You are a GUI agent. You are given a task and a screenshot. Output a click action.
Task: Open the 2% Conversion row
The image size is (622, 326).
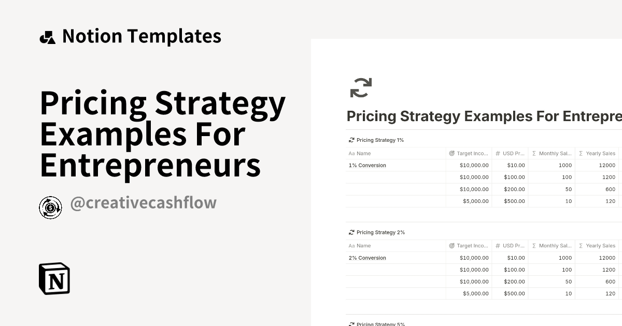coord(367,258)
